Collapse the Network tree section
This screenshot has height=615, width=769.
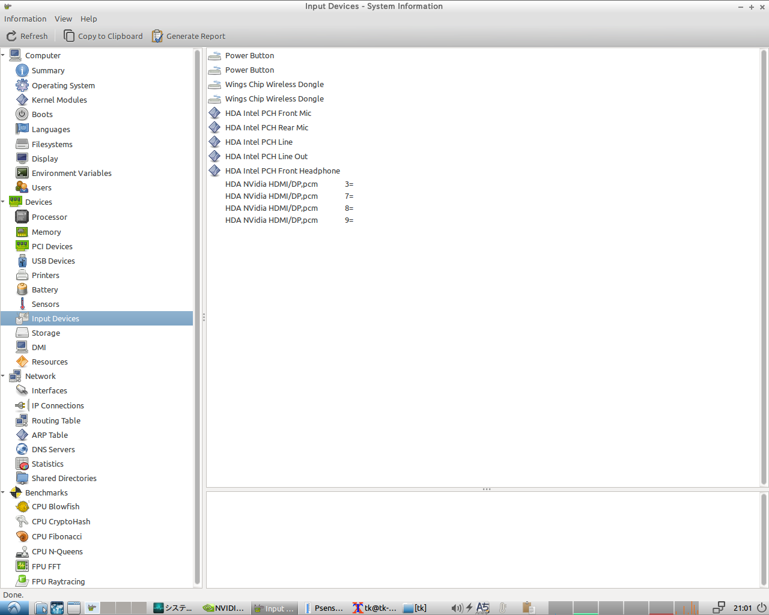pyautogui.click(x=3, y=376)
